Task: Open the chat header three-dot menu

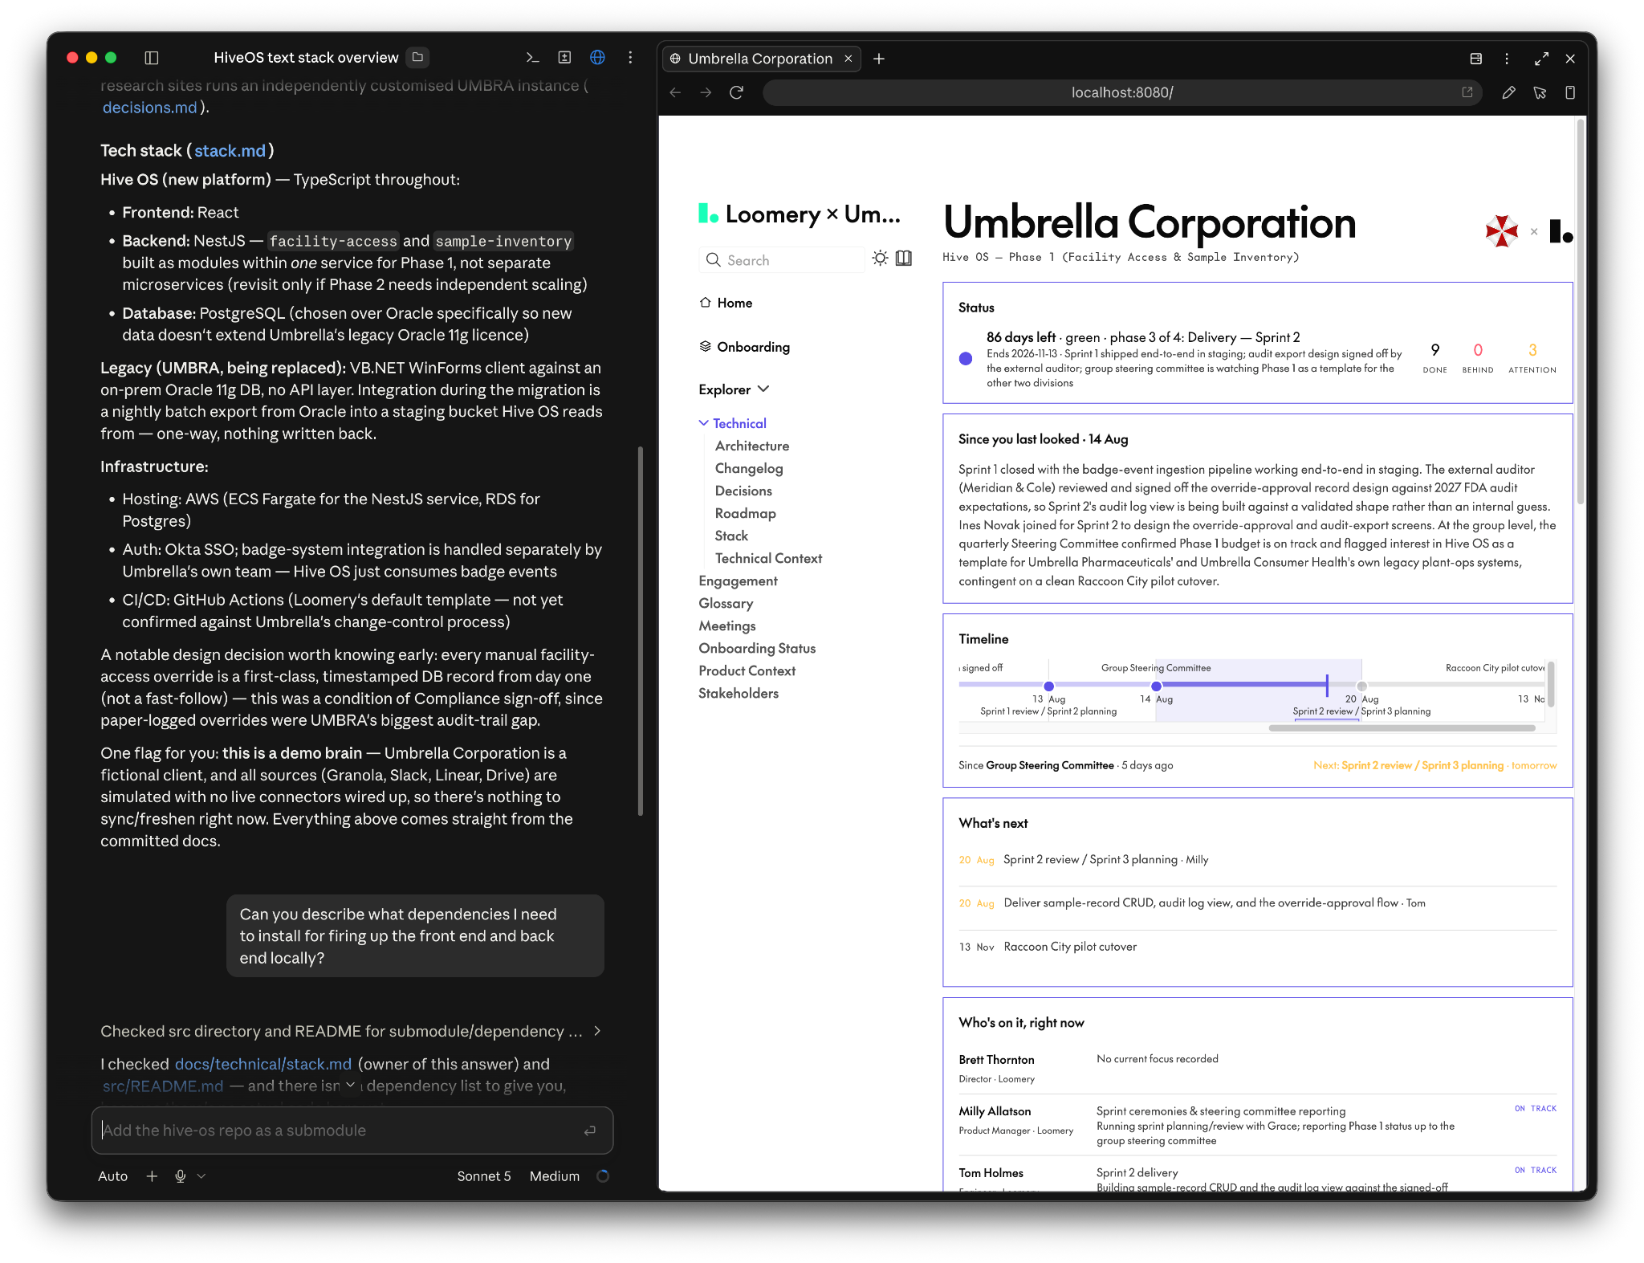Action: [630, 58]
